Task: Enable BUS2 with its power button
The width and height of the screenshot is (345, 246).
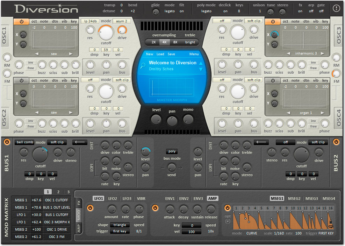Action: (336, 142)
